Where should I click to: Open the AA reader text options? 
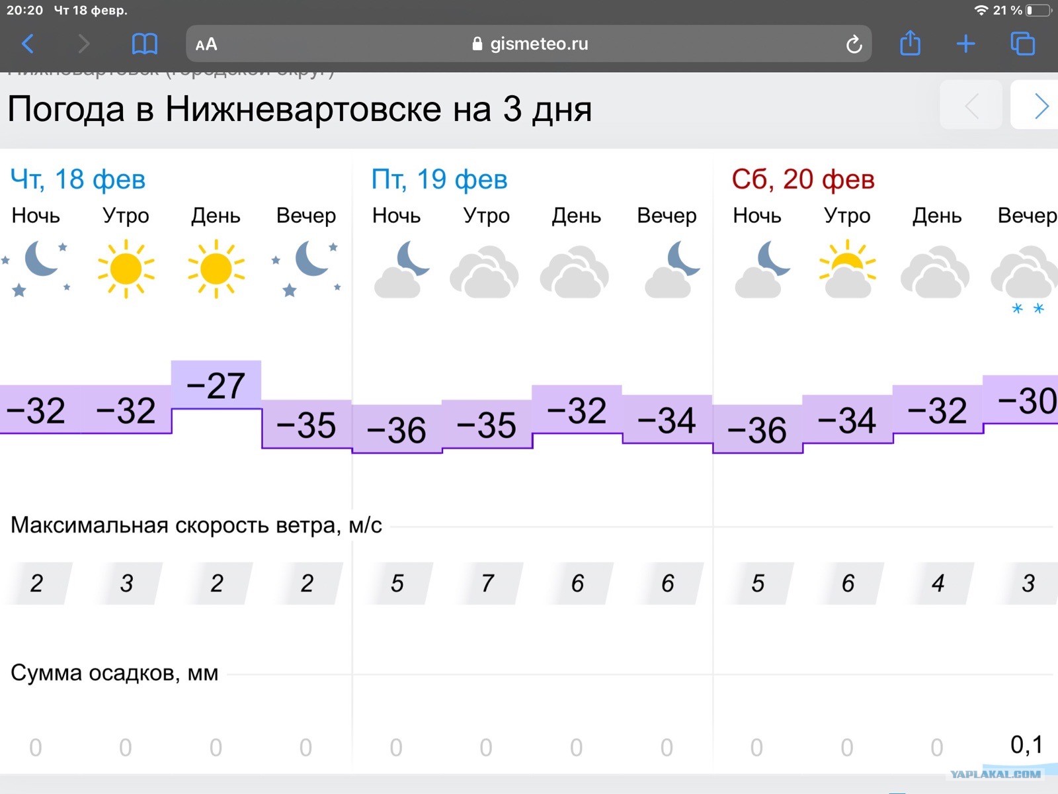click(x=206, y=44)
